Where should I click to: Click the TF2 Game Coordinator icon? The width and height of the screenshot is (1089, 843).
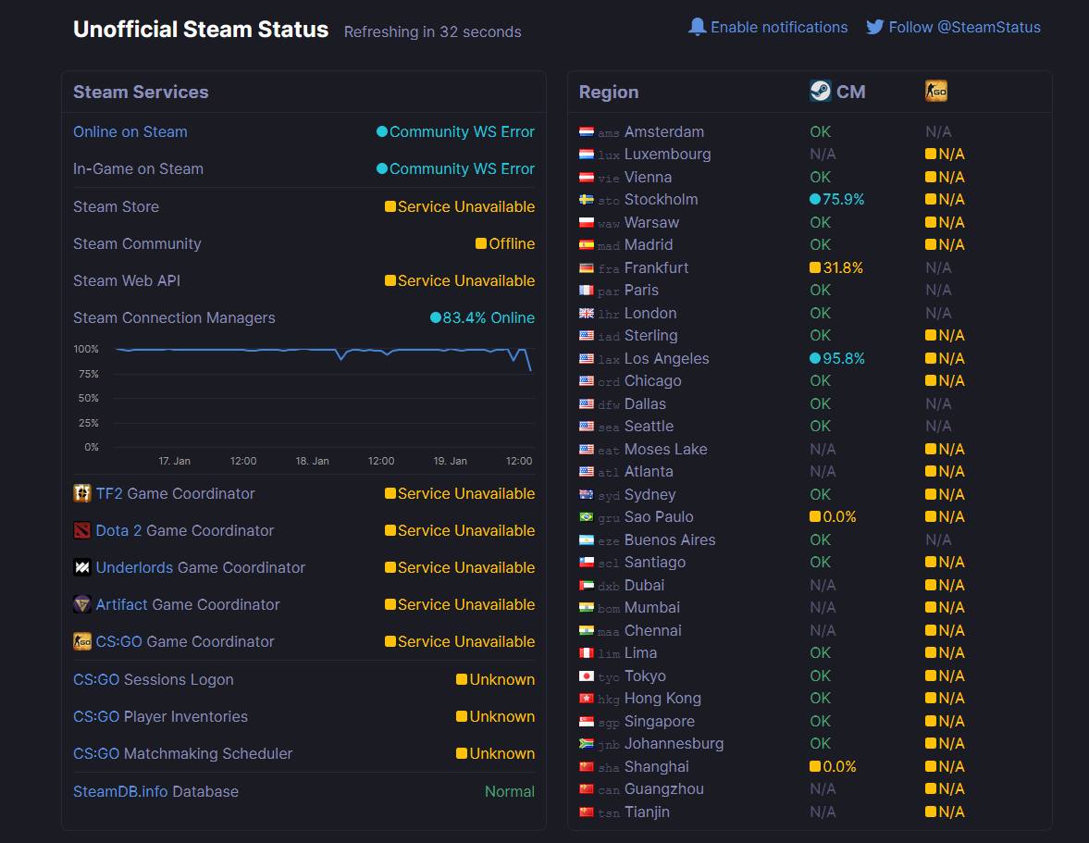click(82, 493)
